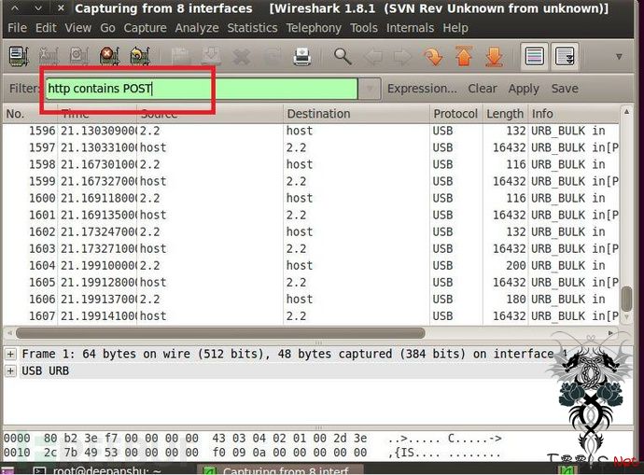Open the capture interfaces list icon
This screenshot has width=644, height=475.
pyautogui.click(x=18, y=57)
